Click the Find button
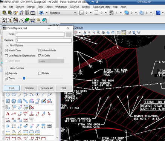Image resolution: width=165 pixels, height=141 pixels. tap(12, 88)
